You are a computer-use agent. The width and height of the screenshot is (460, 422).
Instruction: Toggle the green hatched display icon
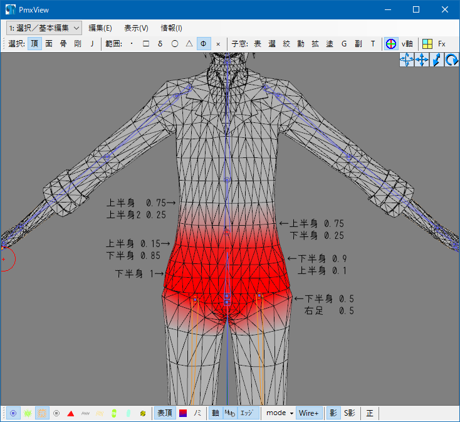click(28, 413)
